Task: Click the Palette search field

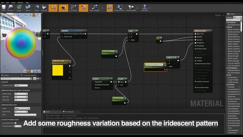Action: (x=234, y=20)
